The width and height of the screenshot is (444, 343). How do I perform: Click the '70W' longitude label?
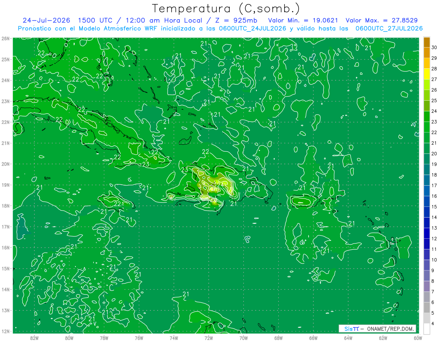tap(243, 338)
